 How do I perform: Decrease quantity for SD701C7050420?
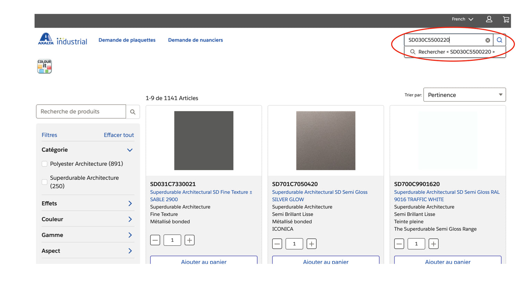(x=277, y=244)
